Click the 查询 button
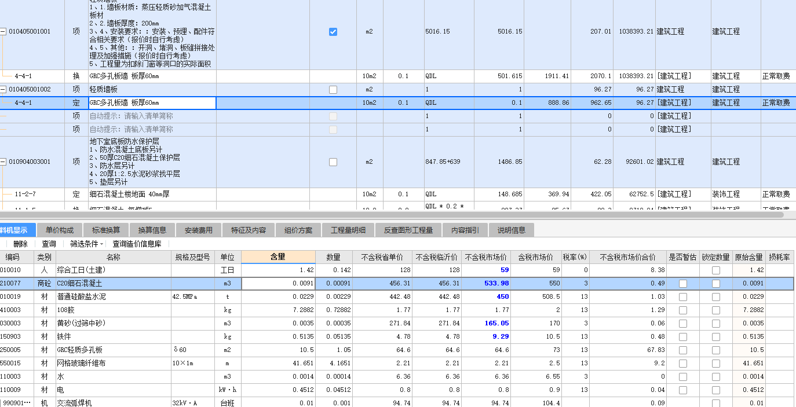 coord(49,244)
